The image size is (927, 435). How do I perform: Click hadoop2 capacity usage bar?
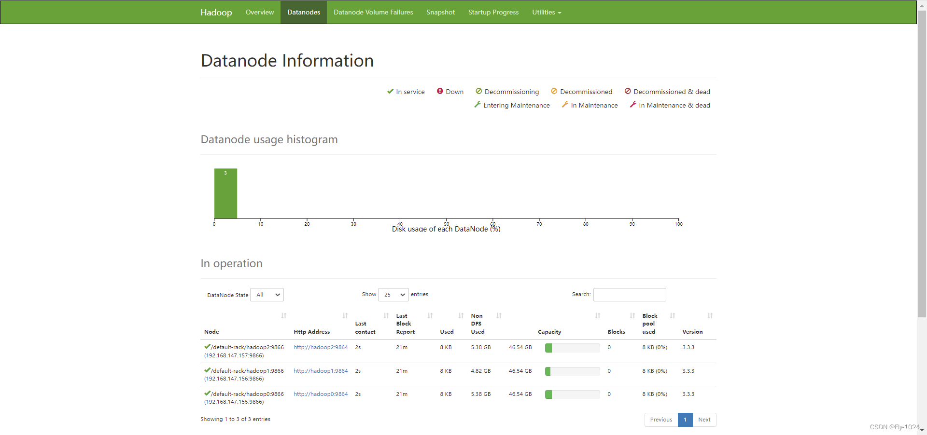(x=573, y=348)
